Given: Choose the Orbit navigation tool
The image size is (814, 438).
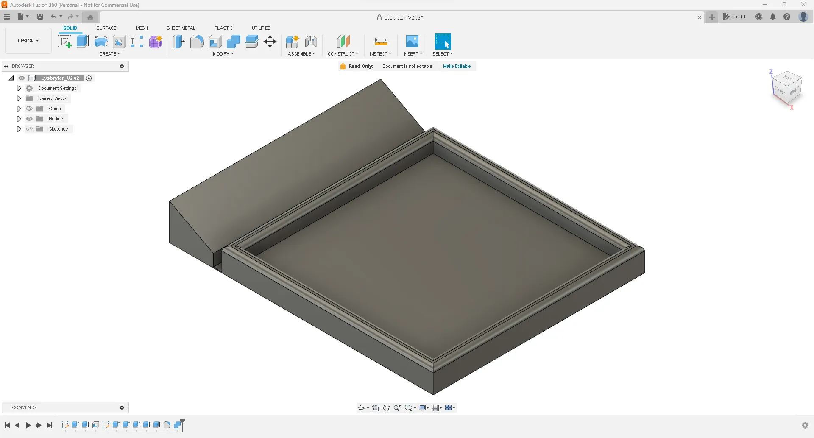Looking at the screenshot, I should tap(361, 408).
